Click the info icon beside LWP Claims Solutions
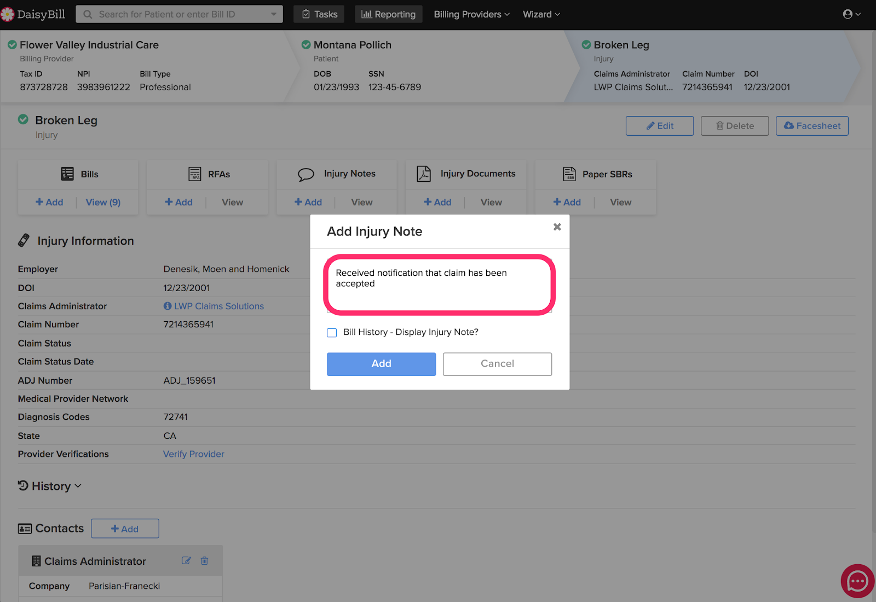Screen dimensions: 876x602 (168, 306)
